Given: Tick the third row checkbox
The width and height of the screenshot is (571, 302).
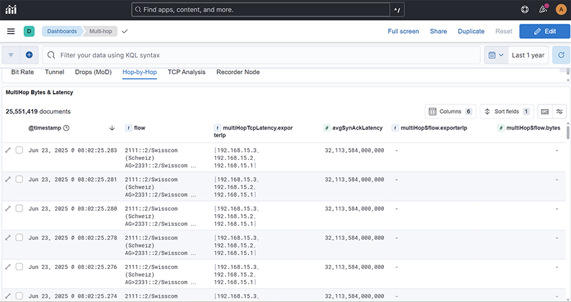Looking at the screenshot, I should (19, 208).
